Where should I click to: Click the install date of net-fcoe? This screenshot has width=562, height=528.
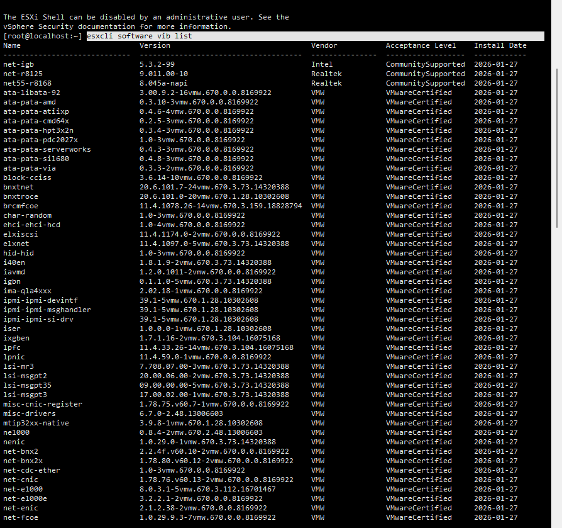[x=496, y=517]
